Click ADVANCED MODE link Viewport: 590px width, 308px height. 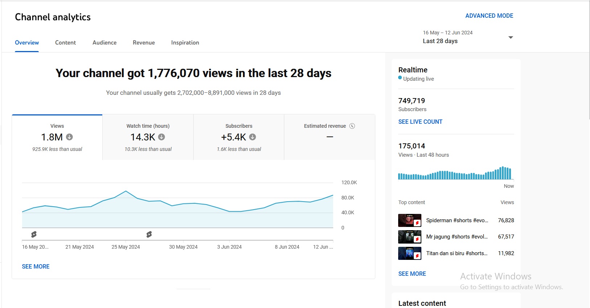click(489, 16)
